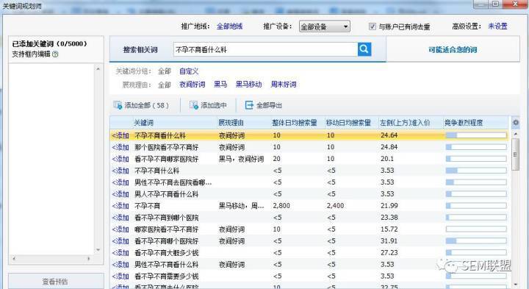Image resolution: width=529 pixels, height=289 pixels.
Task: Filter by 夜间好词 reason
Action: pos(192,85)
